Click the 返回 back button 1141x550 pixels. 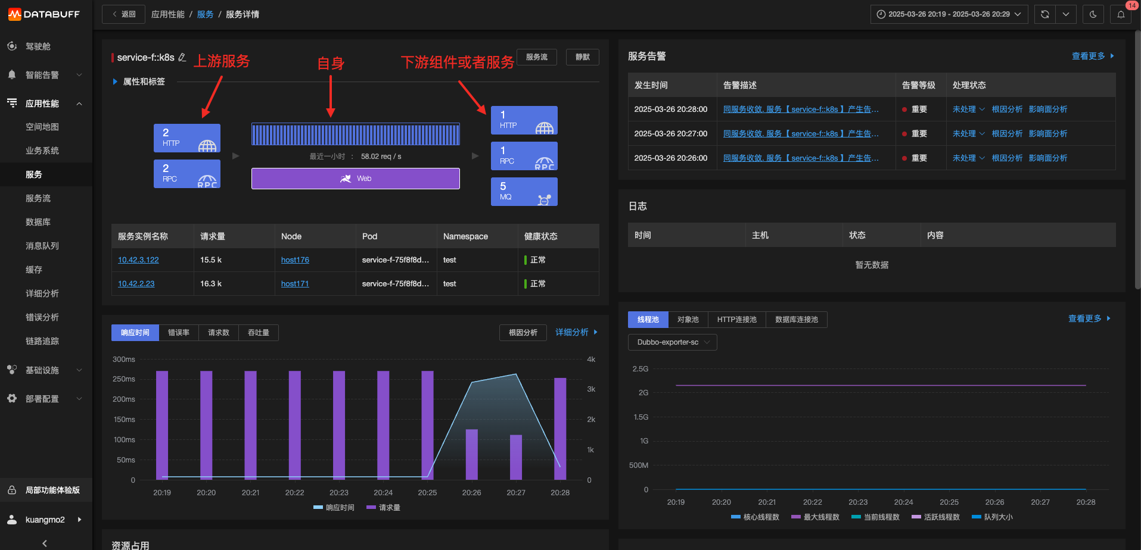[x=123, y=14]
